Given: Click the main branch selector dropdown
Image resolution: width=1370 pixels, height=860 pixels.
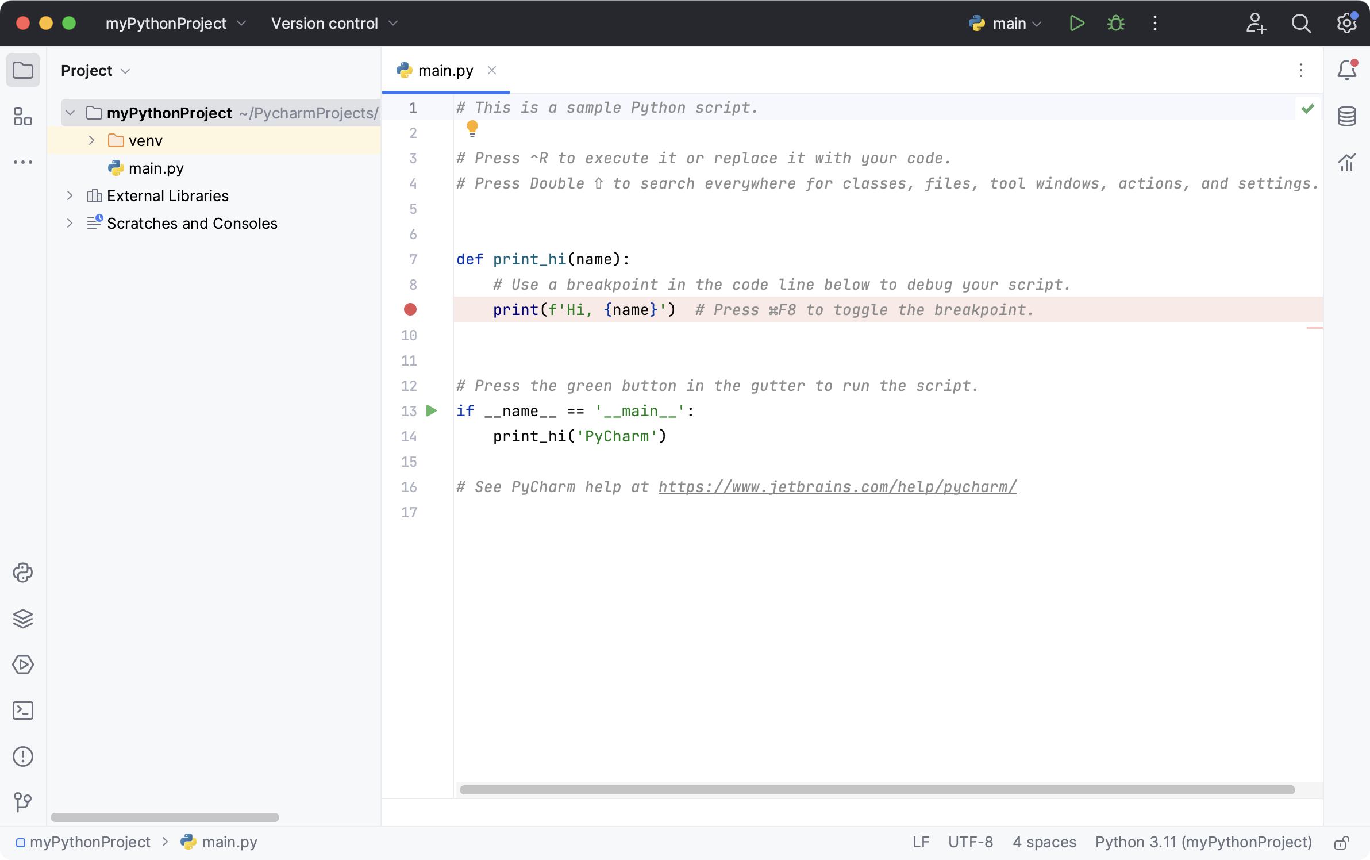Looking at the screenshot, I should [1005, 23].
